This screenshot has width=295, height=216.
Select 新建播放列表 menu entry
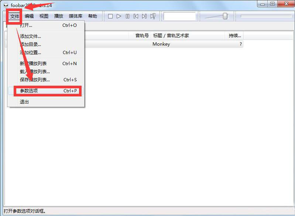click(46, 64)
